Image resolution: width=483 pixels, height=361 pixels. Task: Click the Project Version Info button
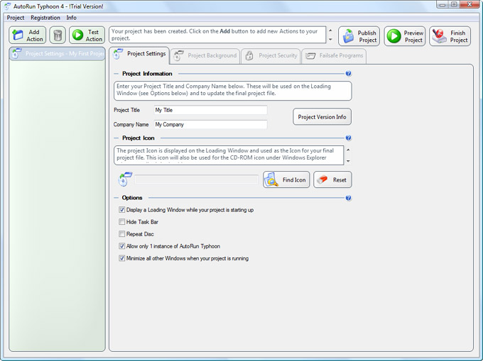(x=322, y=117)
